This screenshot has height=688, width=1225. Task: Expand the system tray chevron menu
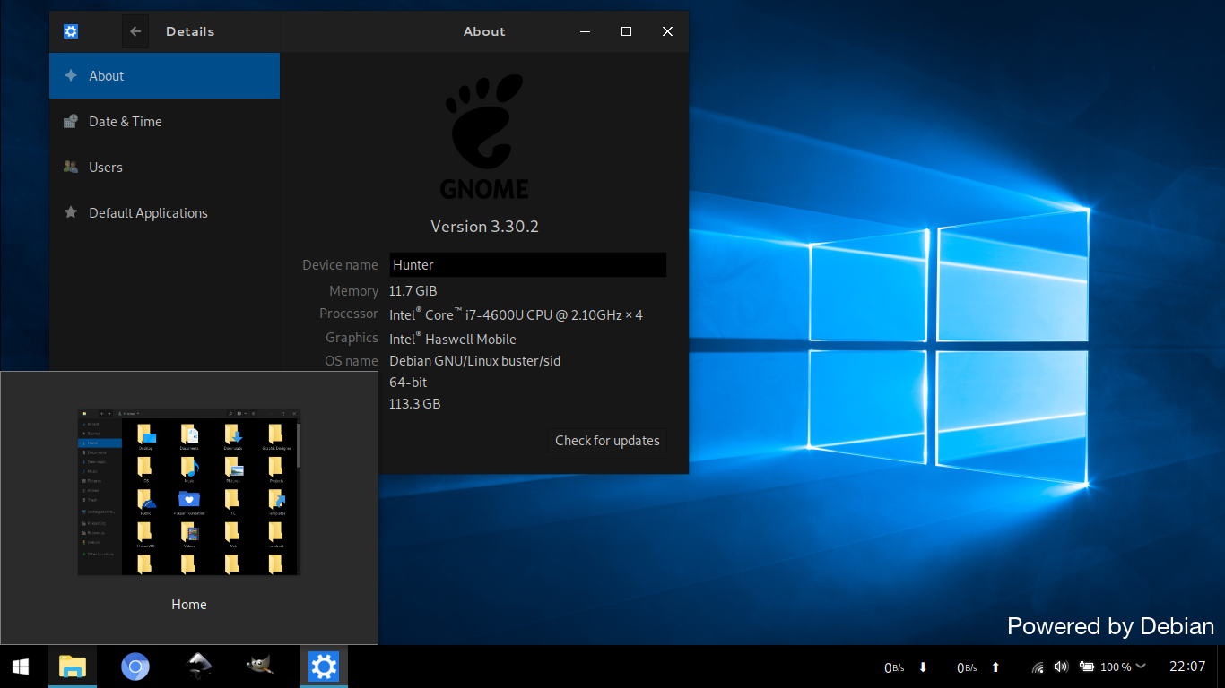tap(1141, 666)
